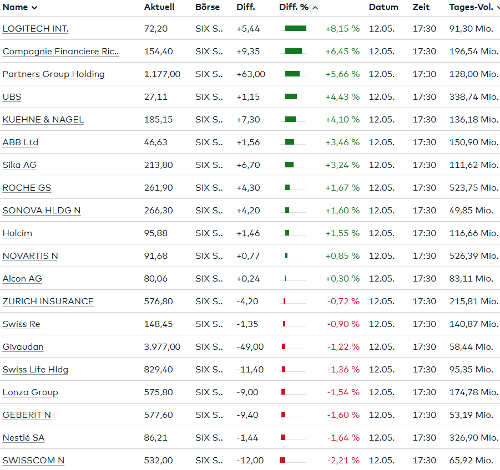Sort by the Diff. column header
The image size is (500, 470).
pyautogui.click(x=246, y=7)
